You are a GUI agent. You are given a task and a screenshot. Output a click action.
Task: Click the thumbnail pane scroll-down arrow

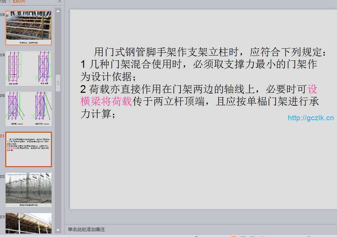point(58,230)
